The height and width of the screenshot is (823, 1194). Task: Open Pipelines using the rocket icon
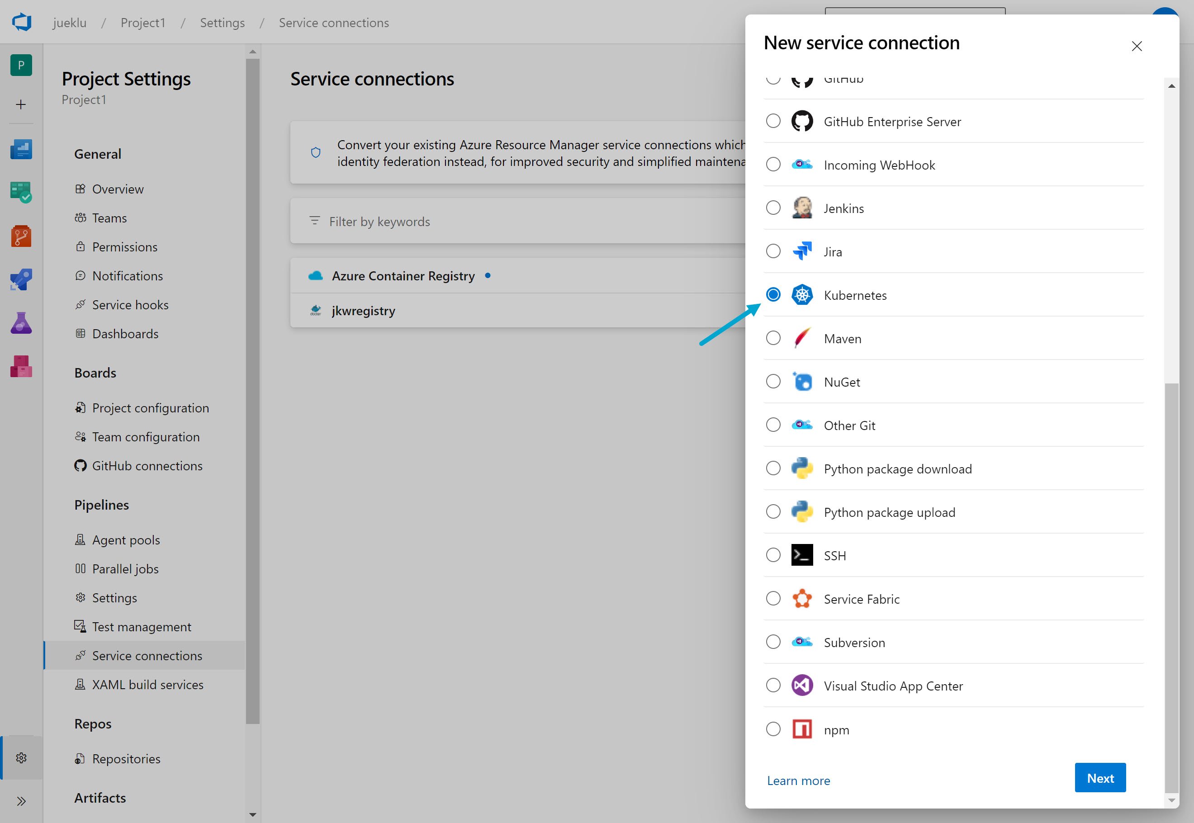[21, 279]
